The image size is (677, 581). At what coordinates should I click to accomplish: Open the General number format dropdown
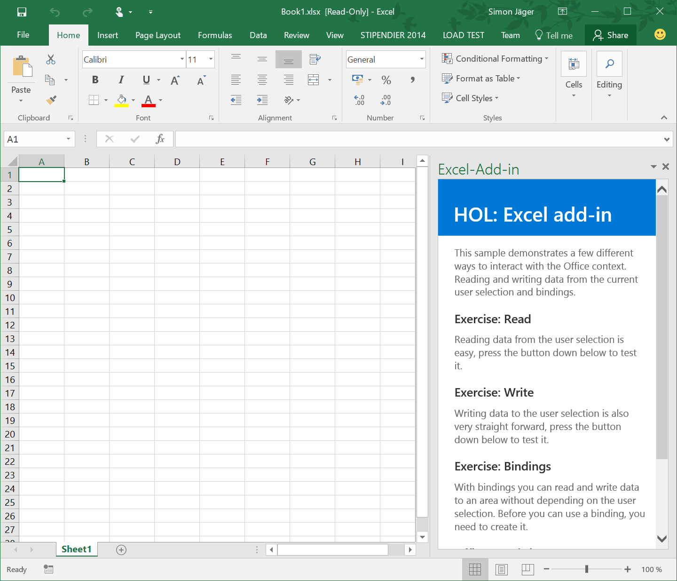coord(422,59)
